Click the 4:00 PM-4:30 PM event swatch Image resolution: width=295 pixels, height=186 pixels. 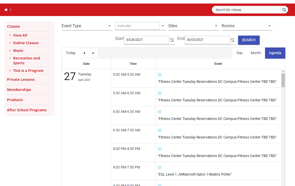click(160, 149)
